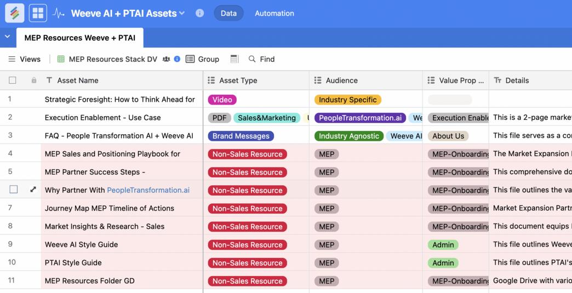Click the row height icon in toolbar
572x293 pixels.
click(x=234, y=59)
